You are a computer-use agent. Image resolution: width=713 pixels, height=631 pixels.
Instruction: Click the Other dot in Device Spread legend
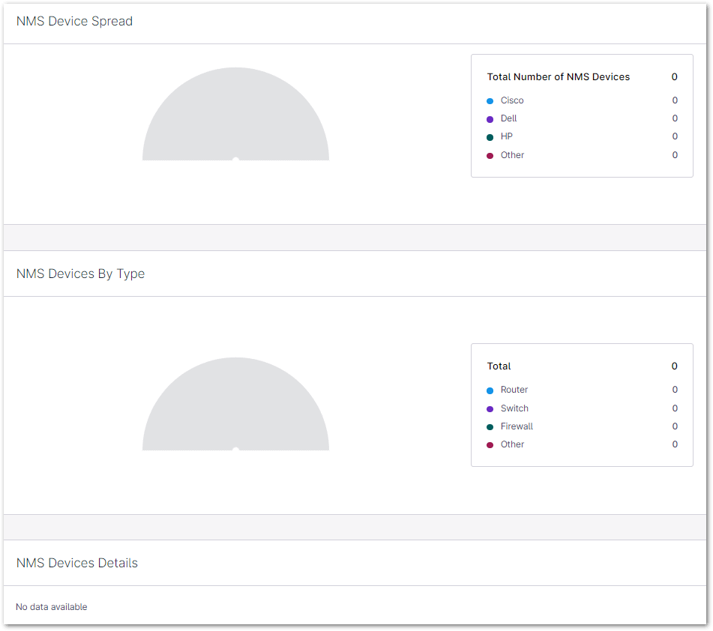tap(490, 156)
